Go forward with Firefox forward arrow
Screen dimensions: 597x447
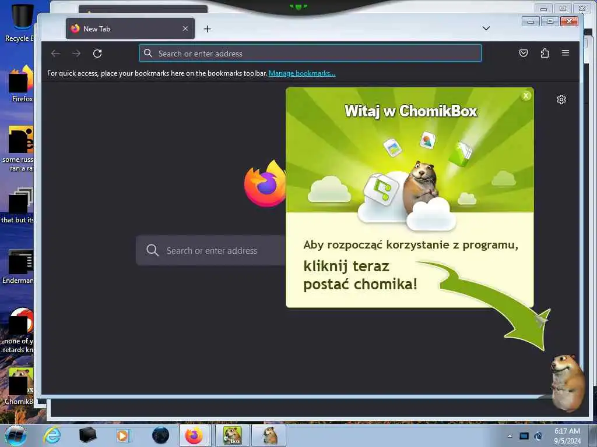[x=76, y=54]
